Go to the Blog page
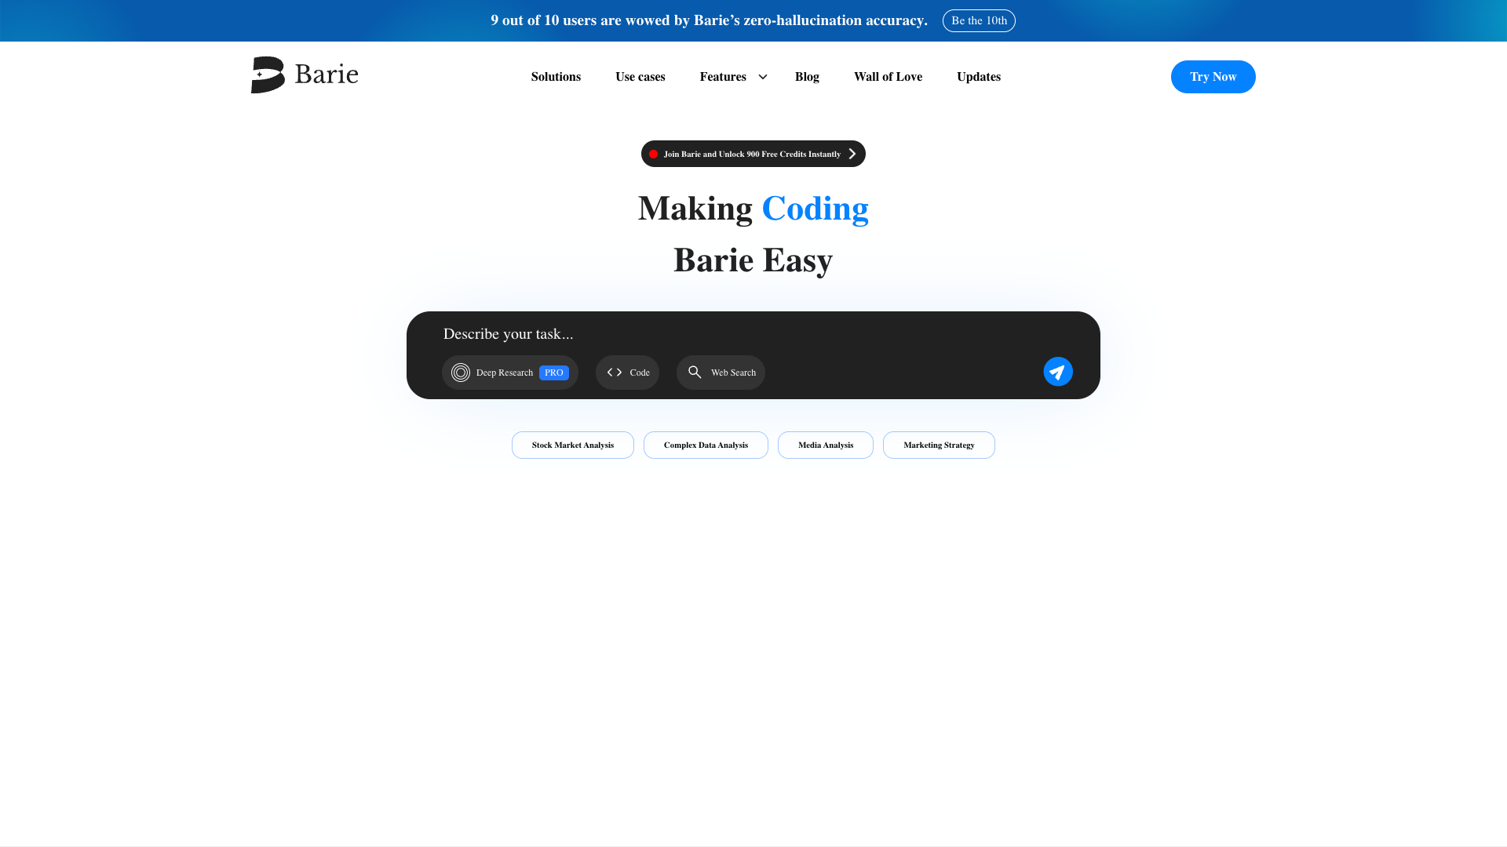1507x847 pixels. point(807,77)
